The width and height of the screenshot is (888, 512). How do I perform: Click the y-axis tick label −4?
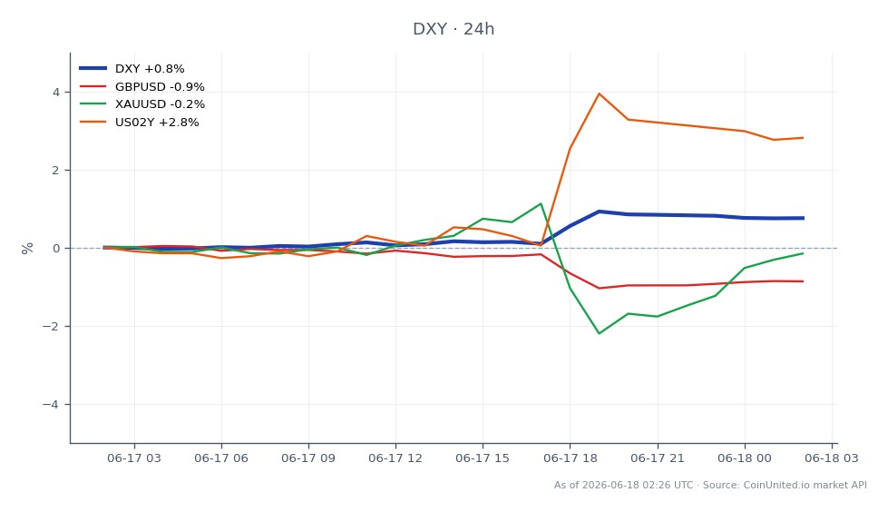point(51,404)
